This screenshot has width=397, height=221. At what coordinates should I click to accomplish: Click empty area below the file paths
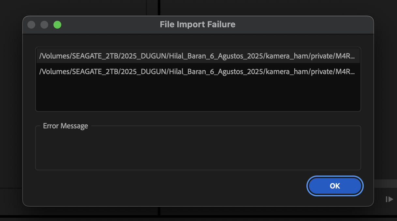tap(198, 94)
